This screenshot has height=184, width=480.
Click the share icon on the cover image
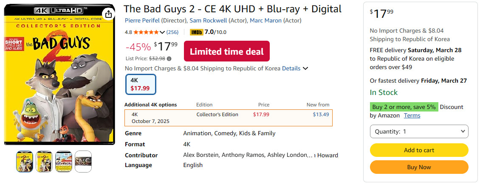coord(108,14)
